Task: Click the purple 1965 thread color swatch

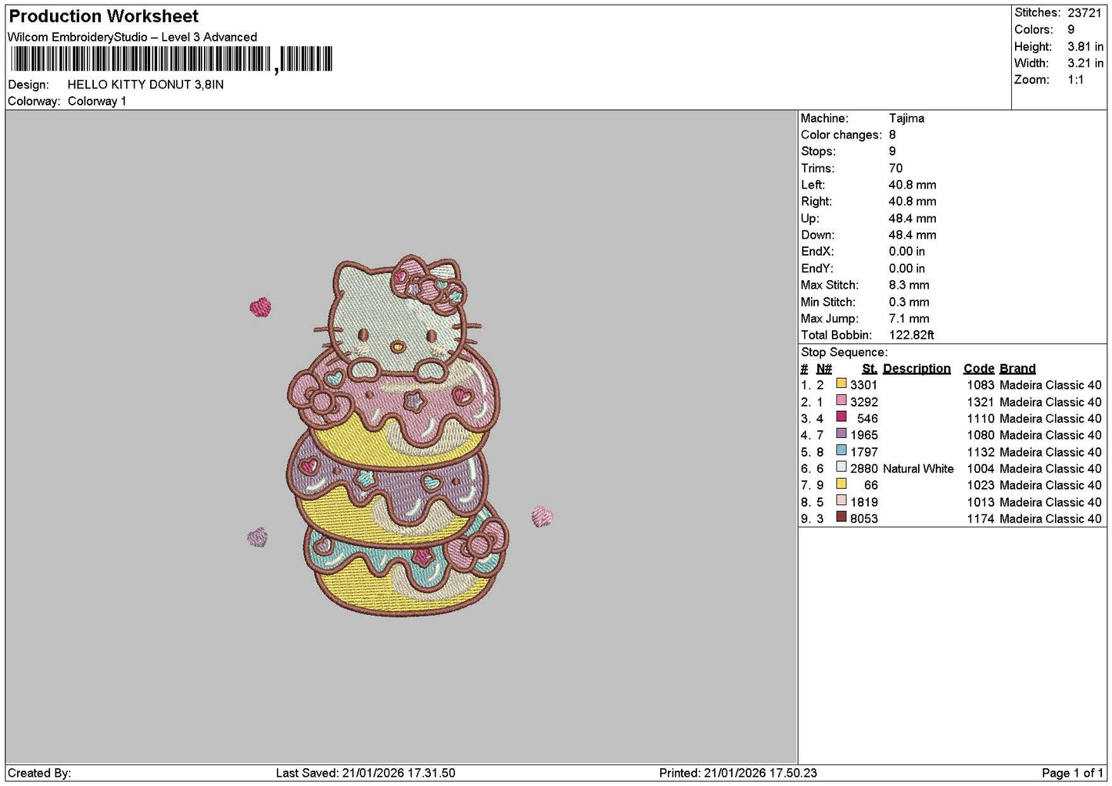Action: point(841,434)
